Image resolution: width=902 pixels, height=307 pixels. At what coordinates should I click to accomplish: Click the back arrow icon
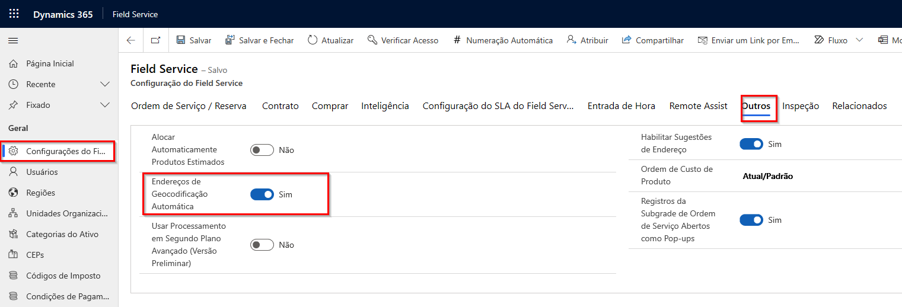131,40
